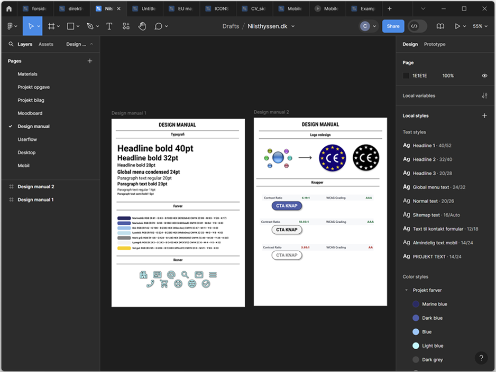Open local variables settings icon
This screenshot has height=372, width=496.
484,96
